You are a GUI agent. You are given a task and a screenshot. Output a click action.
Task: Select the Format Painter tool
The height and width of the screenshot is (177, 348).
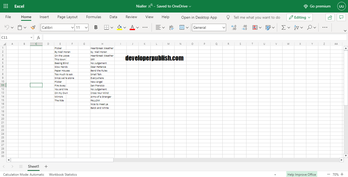[x=33, y=27]
